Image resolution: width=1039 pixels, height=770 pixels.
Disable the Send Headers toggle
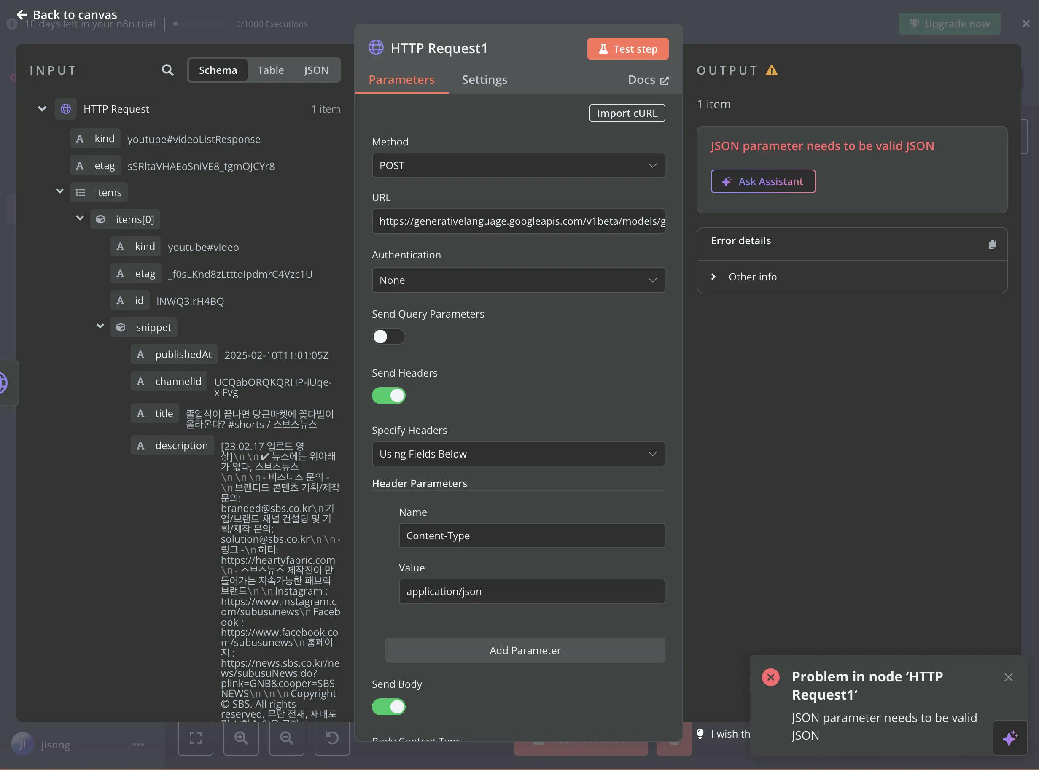(388, 396)
